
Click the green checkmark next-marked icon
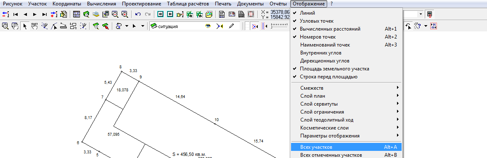[x=199, y=14]
